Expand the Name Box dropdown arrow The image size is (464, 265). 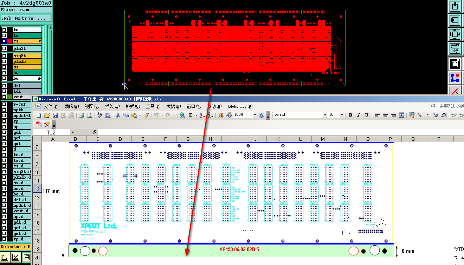(x=73, y=132)
